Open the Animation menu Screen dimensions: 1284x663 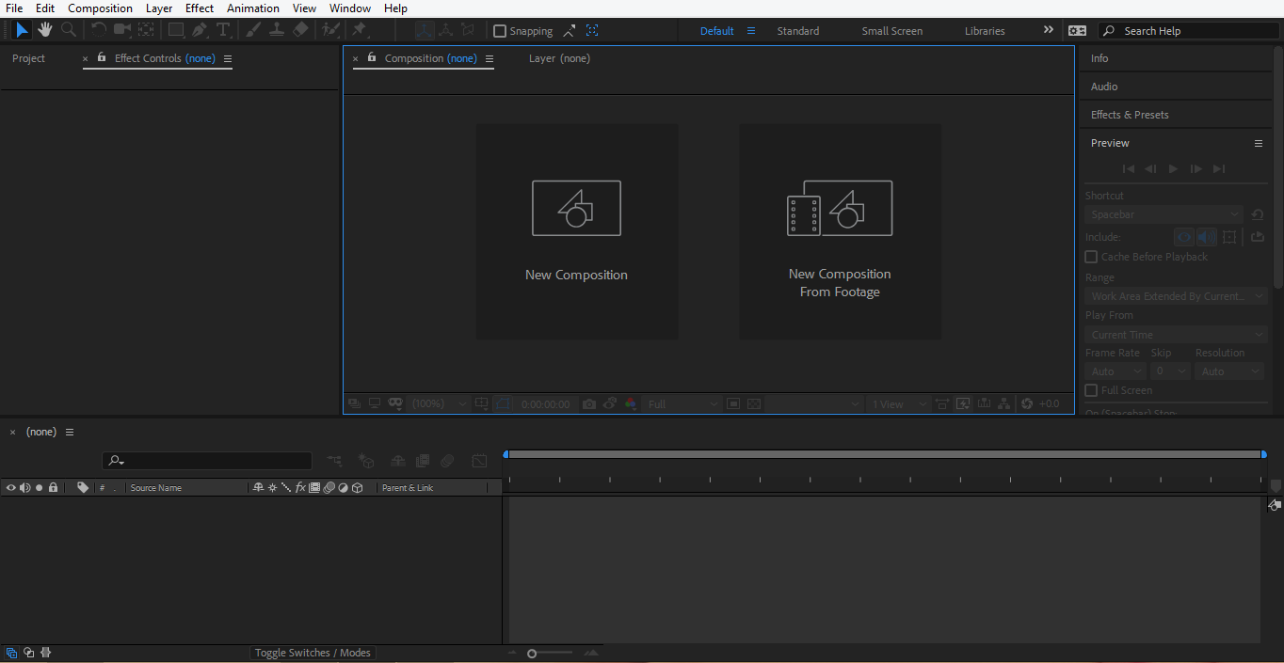(252, 8)
